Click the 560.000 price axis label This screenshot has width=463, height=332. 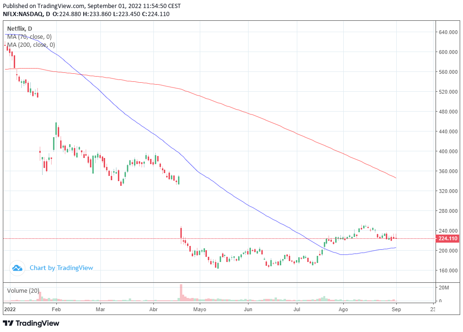pyautogui.click(x=448, y=72)
